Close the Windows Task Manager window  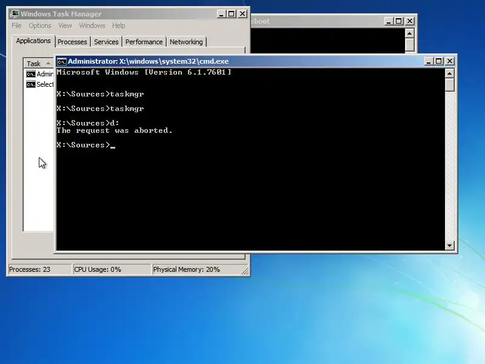point(243,14)
